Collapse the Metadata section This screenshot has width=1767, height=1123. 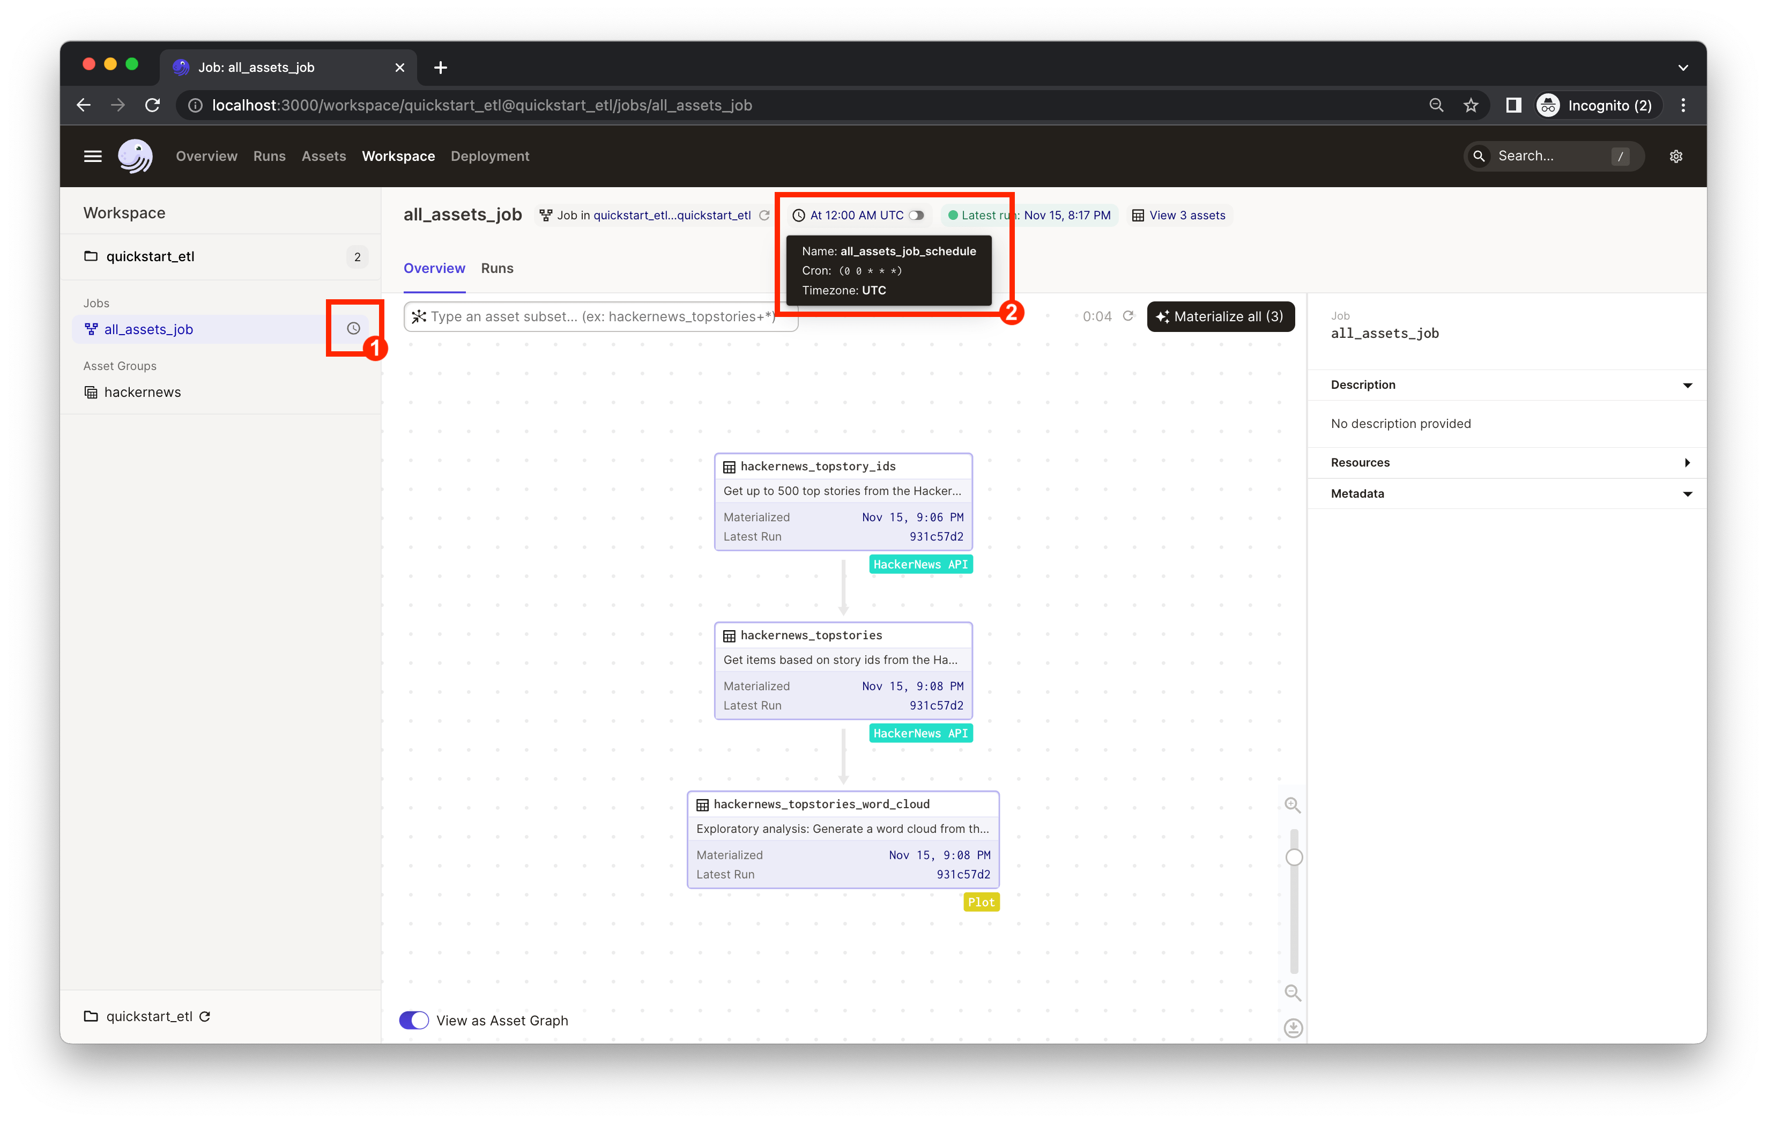[1687, 494]
